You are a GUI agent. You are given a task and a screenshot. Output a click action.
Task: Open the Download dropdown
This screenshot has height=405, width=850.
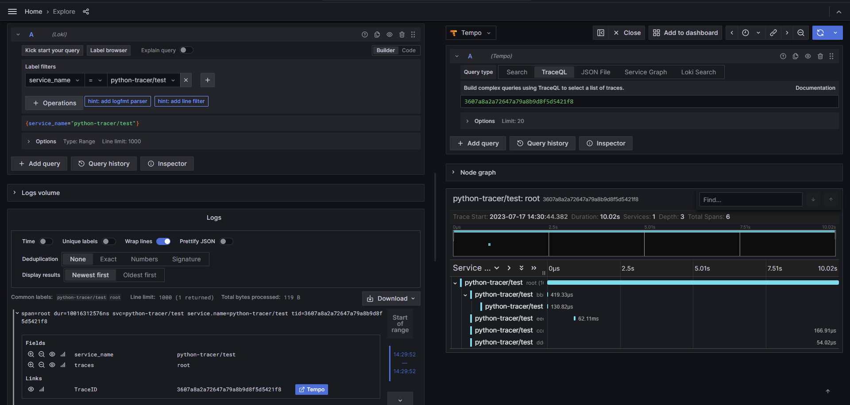[391, 298]
